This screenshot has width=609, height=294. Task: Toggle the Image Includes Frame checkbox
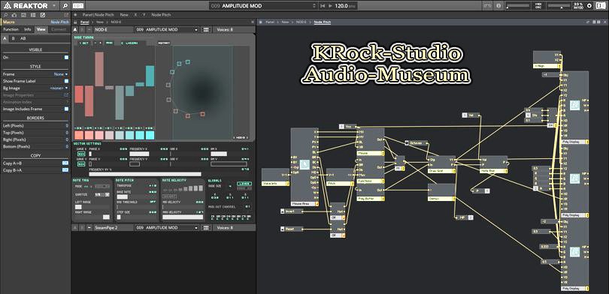(66, 109)
